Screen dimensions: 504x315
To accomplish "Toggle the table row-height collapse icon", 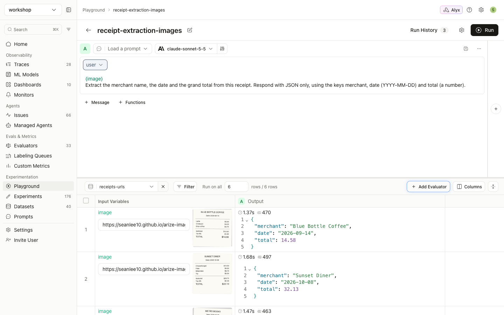I will [x=493, y=187].
